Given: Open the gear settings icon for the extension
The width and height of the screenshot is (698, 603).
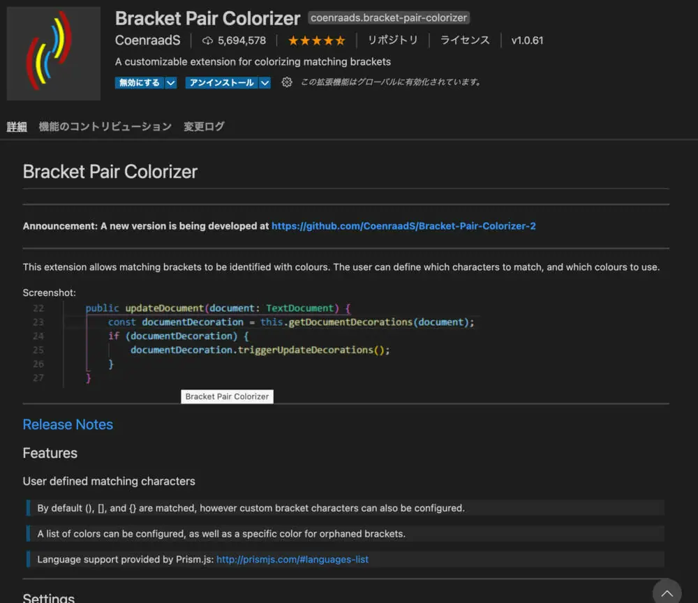Looking at the screenshot, I should pos(286,82).
